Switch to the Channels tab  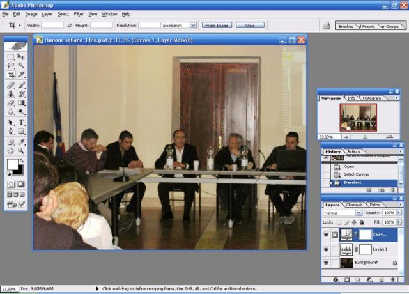[353, 205]
